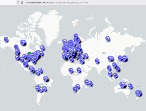The width and height of the screenshot is (146, 111).
Task: Open the northern Australia Mastodon marker cluster
Action: 123,85
